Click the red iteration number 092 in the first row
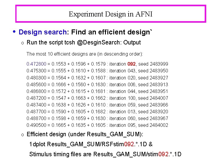 pos(132,64)
